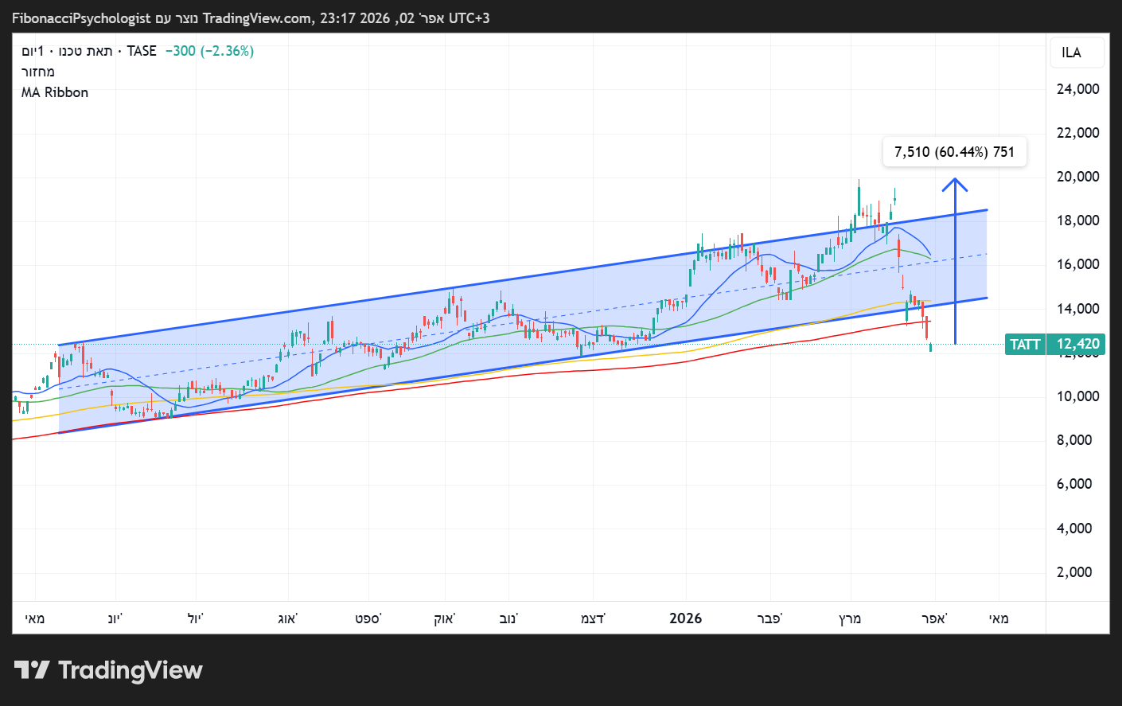The height and width of the screenshot is (706, 1122).
Task: Click the פבר' month label
Action: tap(769, 618)
